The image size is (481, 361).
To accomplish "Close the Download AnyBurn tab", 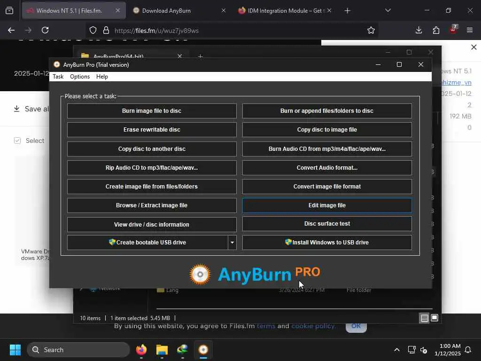I will point(224,11).
